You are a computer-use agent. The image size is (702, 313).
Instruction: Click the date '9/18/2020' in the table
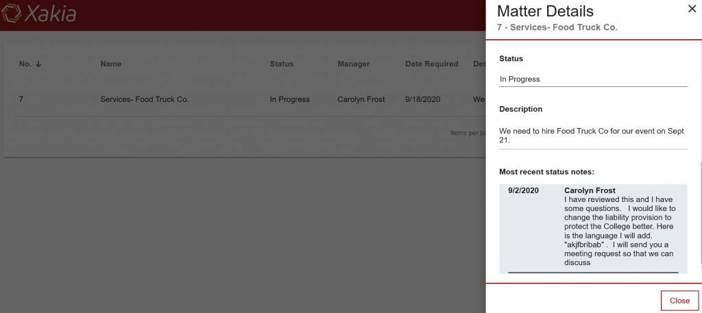pos(422,99)
